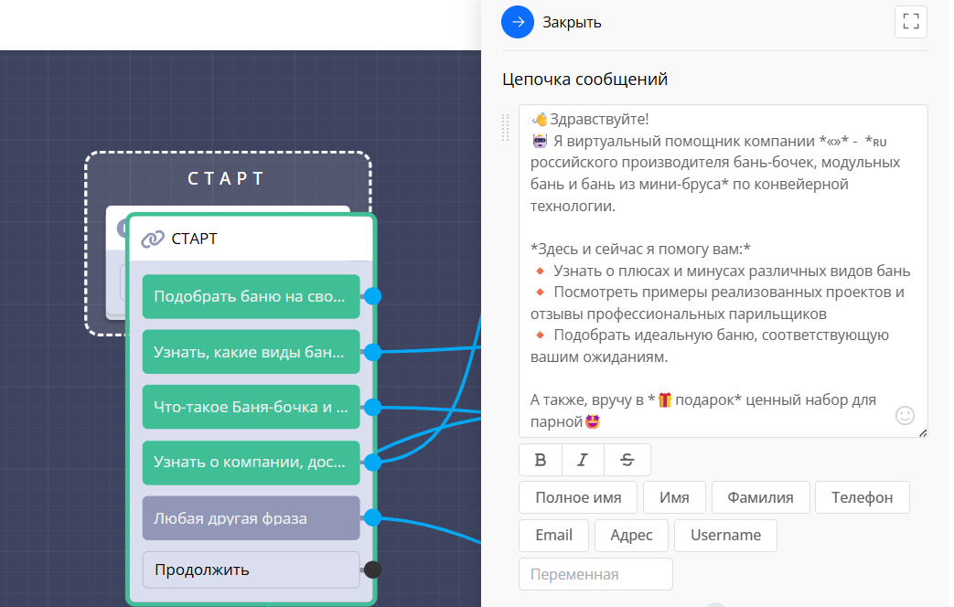Insert the Username variable
This screenshot has width=954, height=607.
[724, 536]
